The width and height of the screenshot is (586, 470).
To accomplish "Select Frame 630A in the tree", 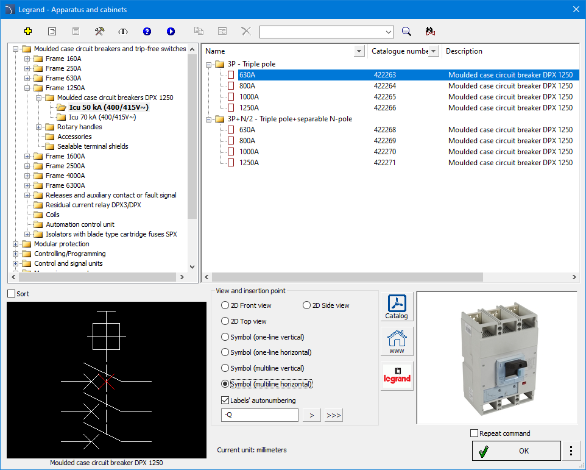I will point(63,78).
